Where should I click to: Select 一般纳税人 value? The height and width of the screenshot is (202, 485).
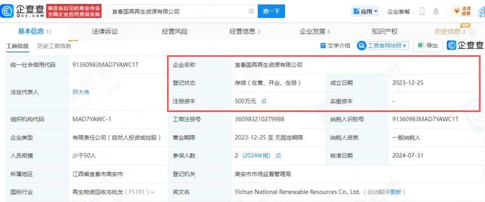pyautogui.click(x=406, y=138)
